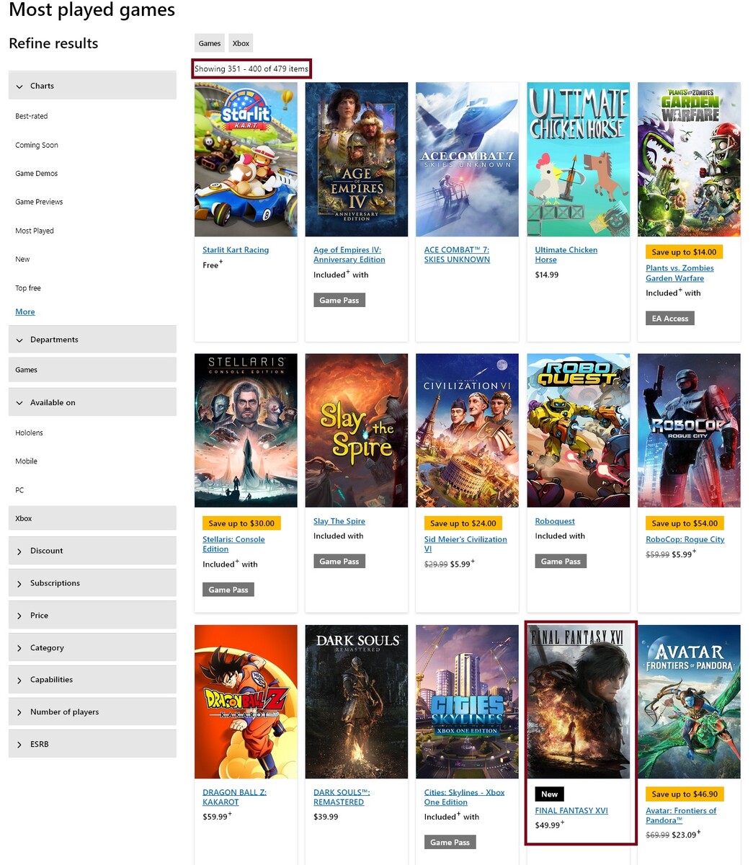Expand the Price filter section
753x865 pixels.
92,616
